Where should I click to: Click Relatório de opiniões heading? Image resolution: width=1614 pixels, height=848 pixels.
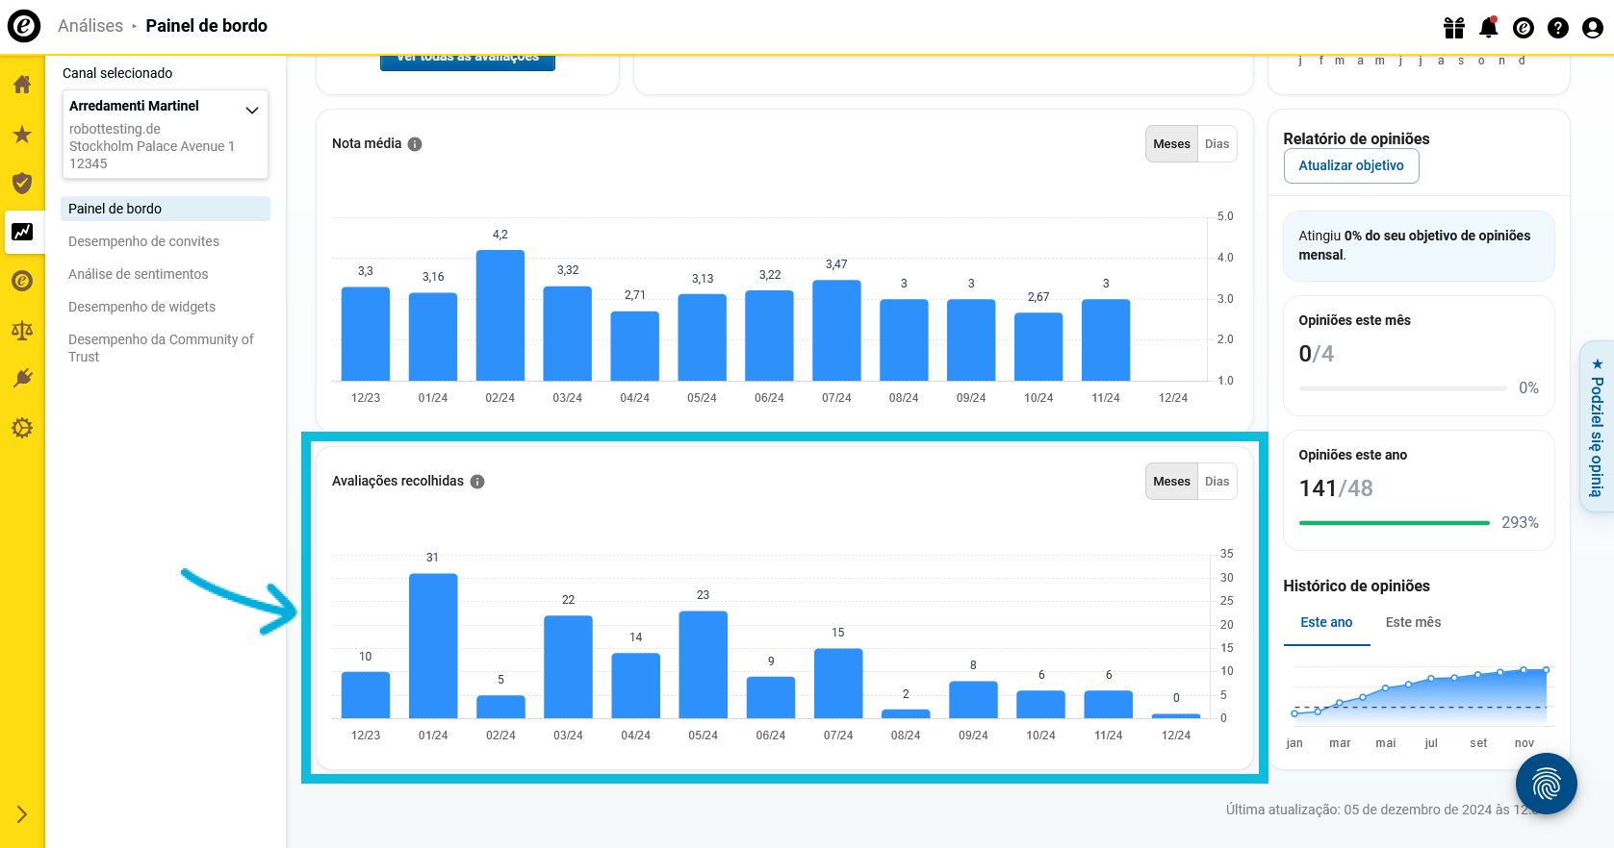coord(1356,139)
